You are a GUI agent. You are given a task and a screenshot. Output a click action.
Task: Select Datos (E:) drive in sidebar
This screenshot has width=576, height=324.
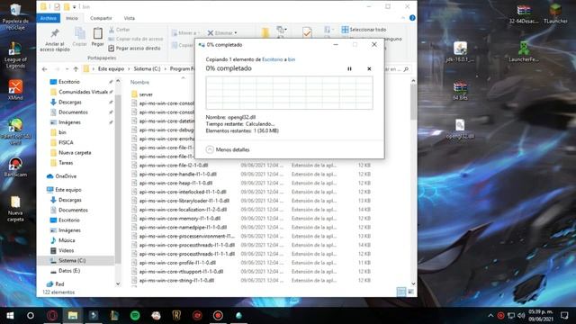pos(69,271)
